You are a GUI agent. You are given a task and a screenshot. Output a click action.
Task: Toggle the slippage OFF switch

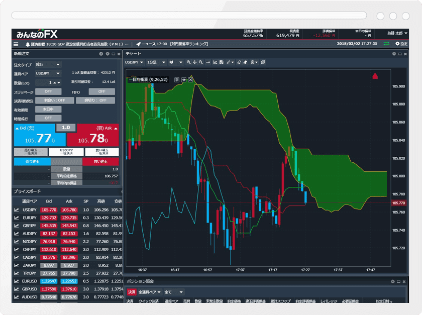[48, 91]
